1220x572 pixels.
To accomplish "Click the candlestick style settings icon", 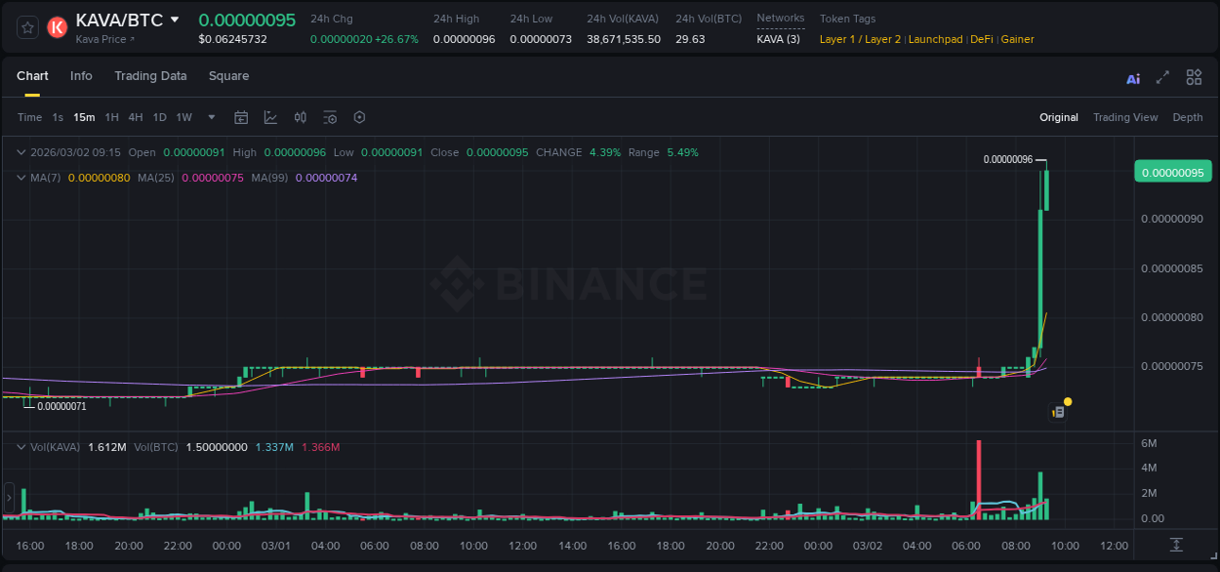I will click(301, 117).
